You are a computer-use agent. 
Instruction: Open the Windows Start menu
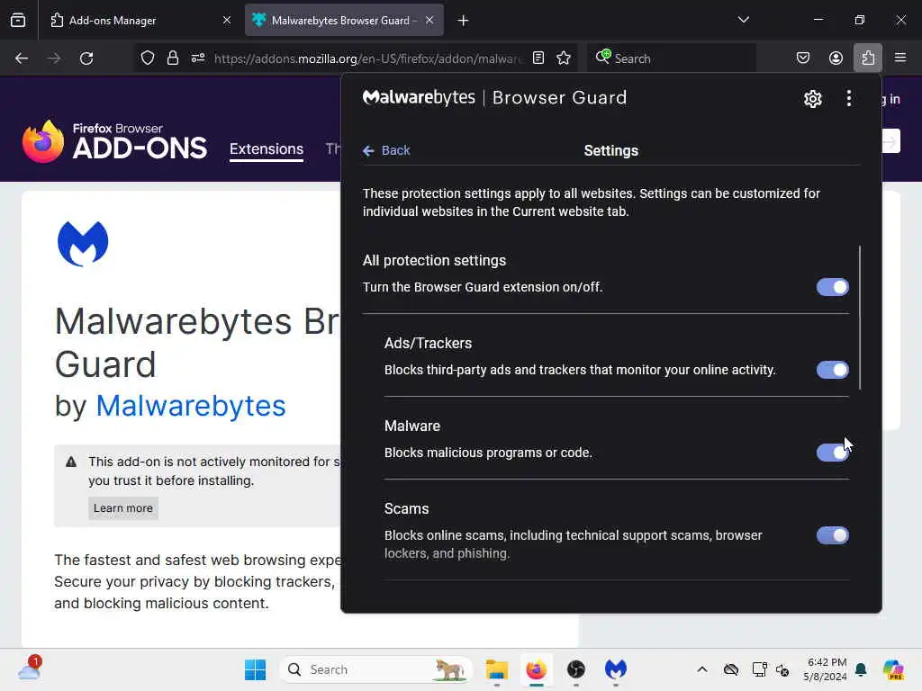point(255,669)
